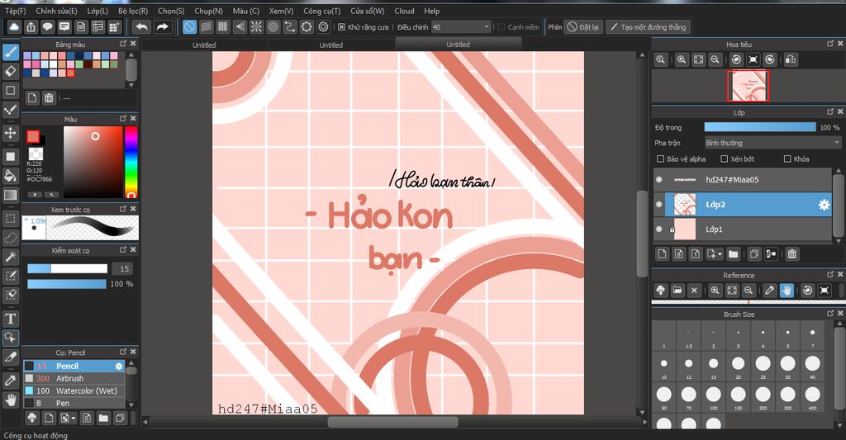Select the Watercolor (Wet) brush
Viewport: 846px width, 440px height.
[x=74, y=391]
